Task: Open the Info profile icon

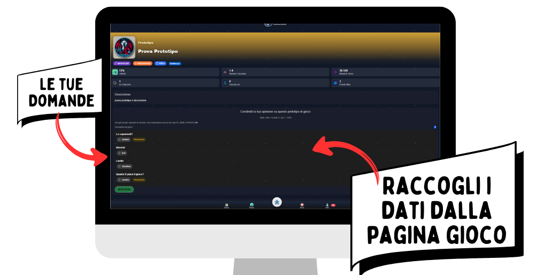Action: 327,205
